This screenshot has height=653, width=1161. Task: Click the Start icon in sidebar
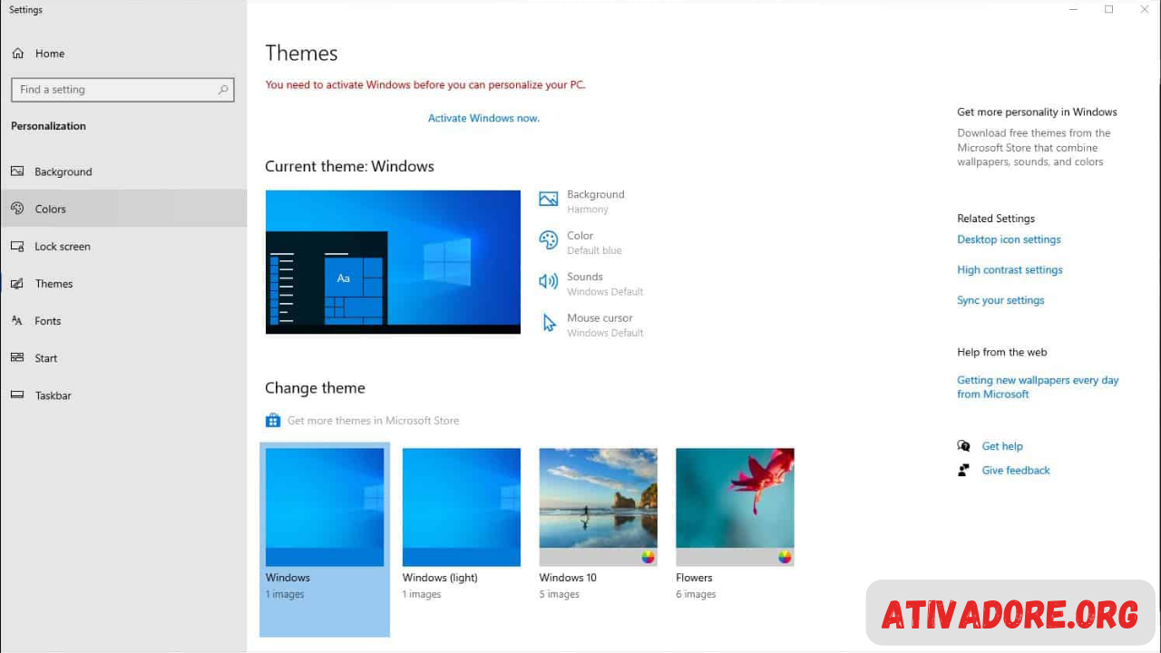pyautogui.click(x=17, y=358)
